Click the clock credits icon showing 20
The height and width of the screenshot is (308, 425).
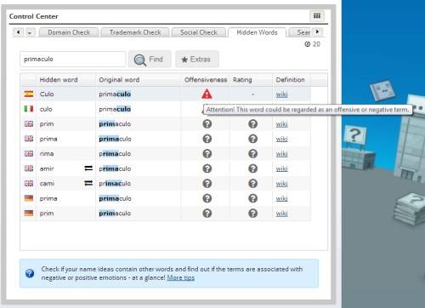307,44
